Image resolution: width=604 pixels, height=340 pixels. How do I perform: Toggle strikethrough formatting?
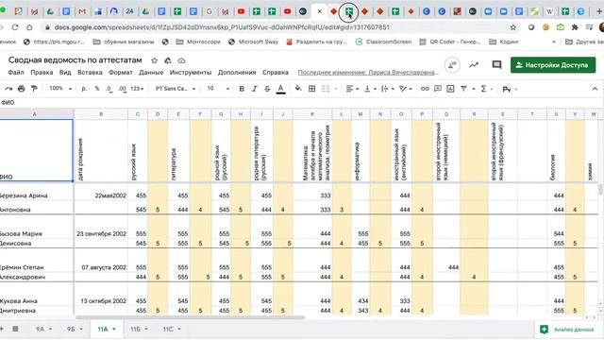point(267,89)
